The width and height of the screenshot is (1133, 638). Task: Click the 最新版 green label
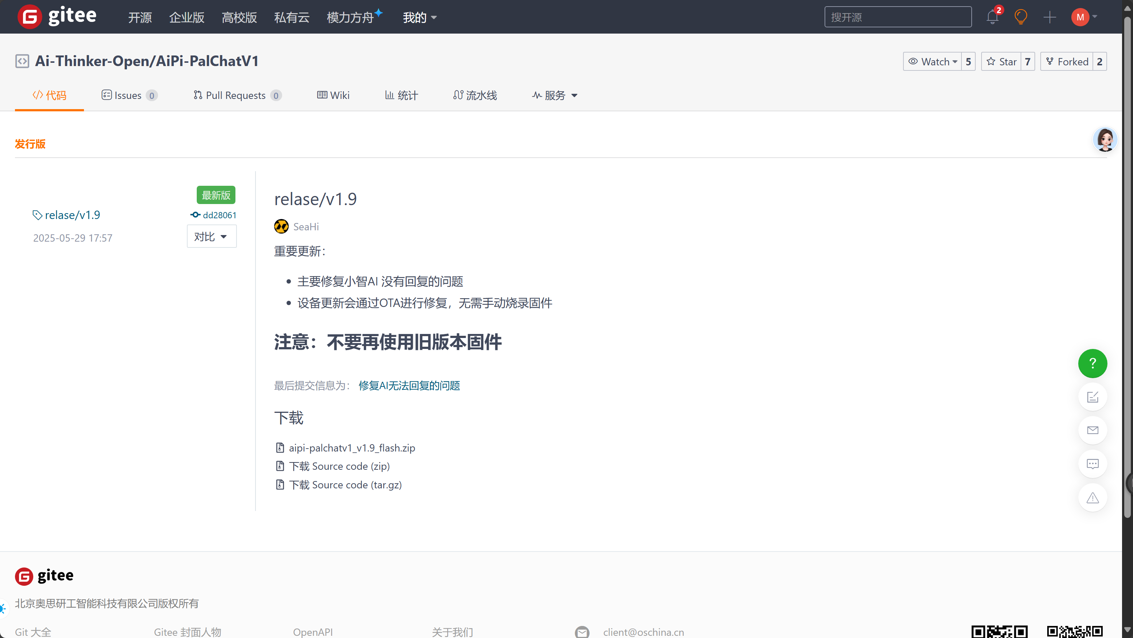pyautogui.click(x=216, y=195)
